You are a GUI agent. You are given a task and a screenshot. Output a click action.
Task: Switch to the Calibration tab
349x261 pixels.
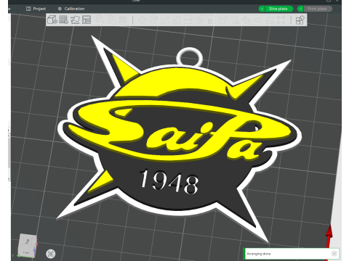click(71, 9)
